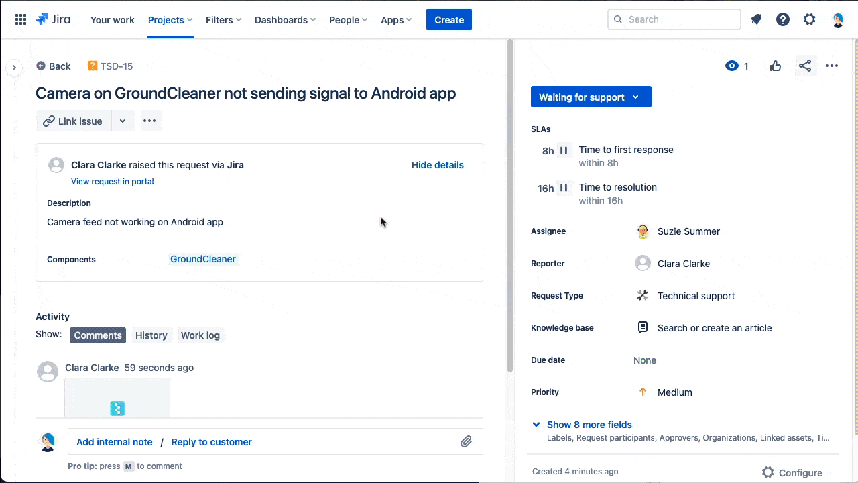The image size is (858, 483).
Task: Click the help question mark icon
Action: [783, 19]
